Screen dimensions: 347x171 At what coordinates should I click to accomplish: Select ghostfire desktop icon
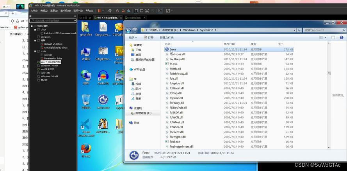86,29
